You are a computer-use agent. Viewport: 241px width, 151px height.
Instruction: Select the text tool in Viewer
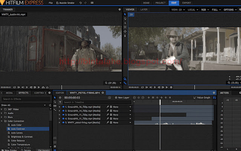125,23
